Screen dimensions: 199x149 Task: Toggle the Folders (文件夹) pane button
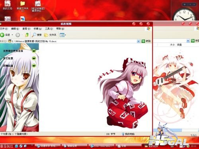pyautogui.click(x=50, y=35)
